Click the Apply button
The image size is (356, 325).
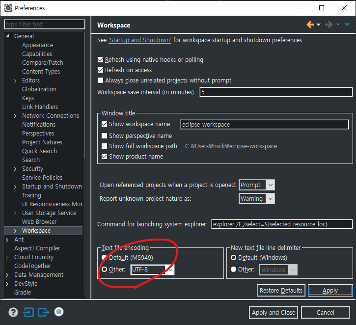click(x=330, y=291)
